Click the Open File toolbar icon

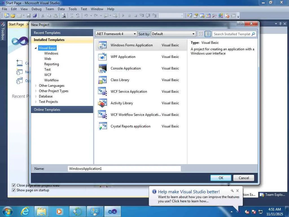point(13,16)
